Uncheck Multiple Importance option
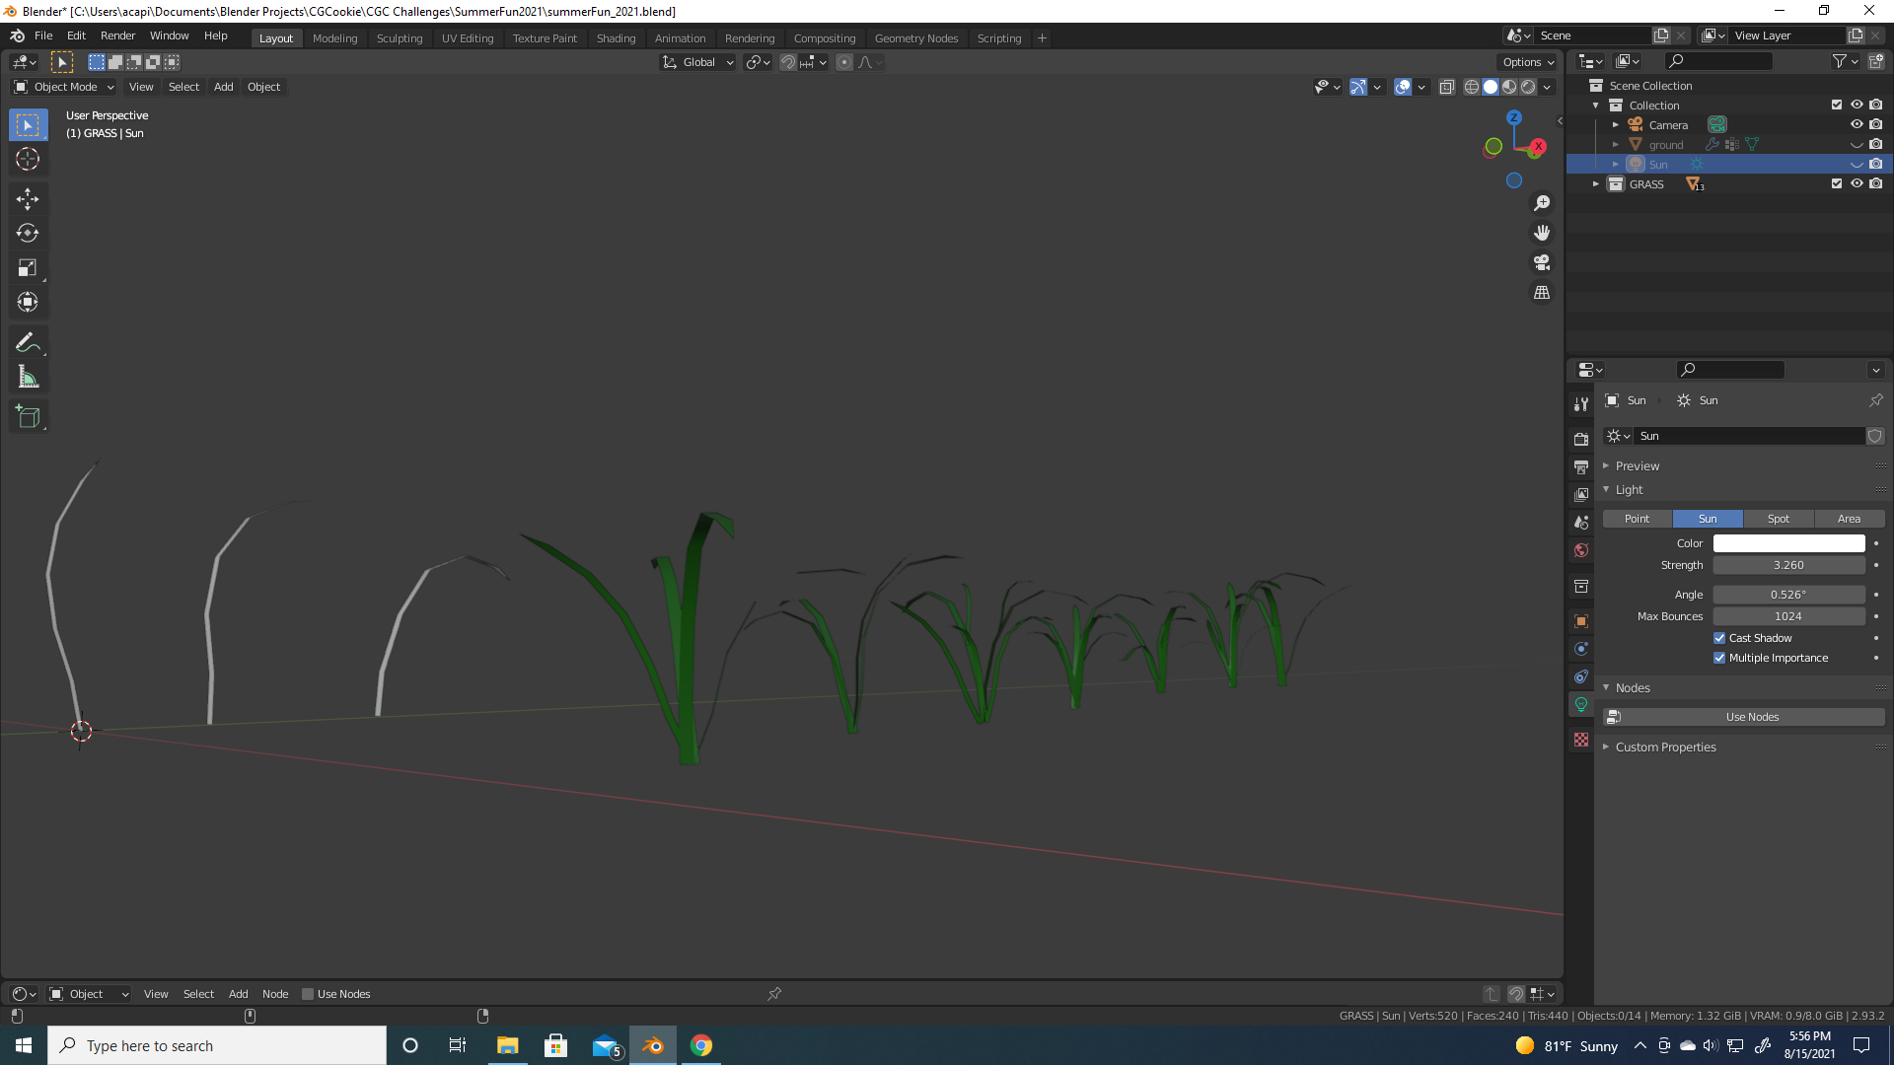1894x1065 pixels. [x=1719, y=658]
